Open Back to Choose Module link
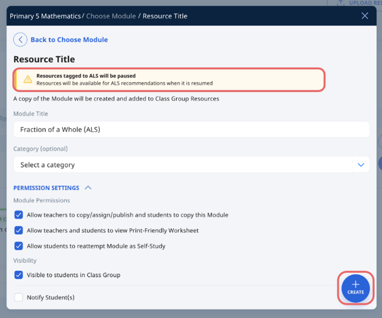382x318 pixels. click(69, 40)
